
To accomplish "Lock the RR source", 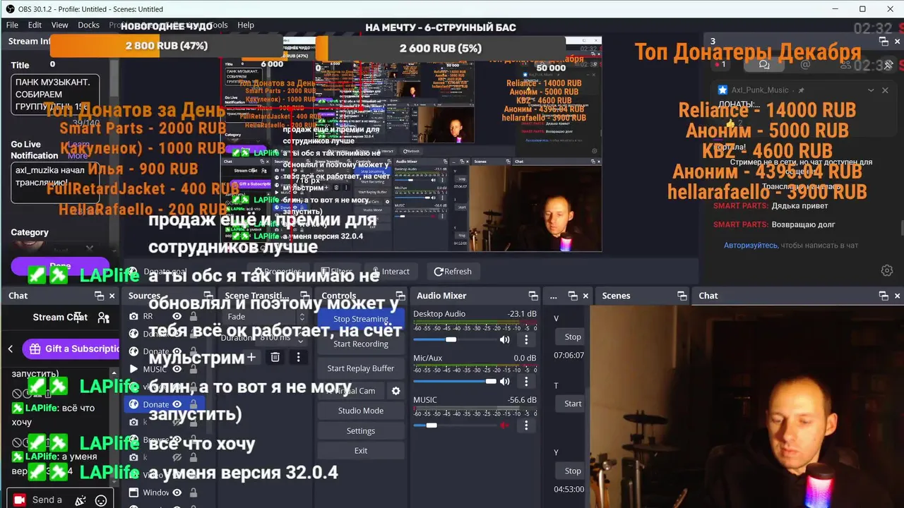I will click(x=194, y=316).
